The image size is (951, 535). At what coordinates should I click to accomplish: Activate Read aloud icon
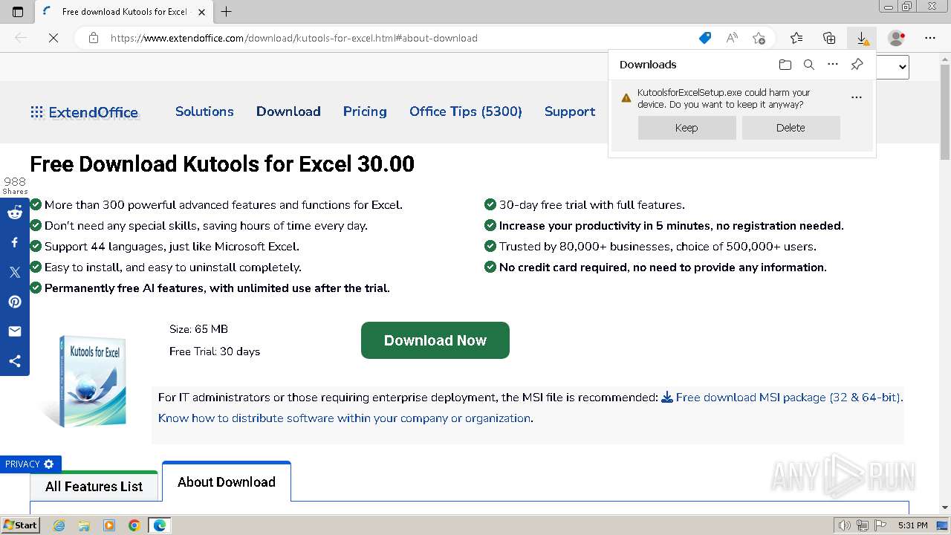pyautogui.click(x=732, y=38)
